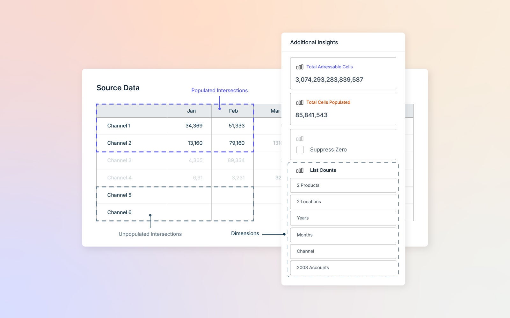The width and height of the screenshot is (510, 318).
Task: Click the Populated Intersections callout marker
Action: pyautogui.click(x=219, y=109)
